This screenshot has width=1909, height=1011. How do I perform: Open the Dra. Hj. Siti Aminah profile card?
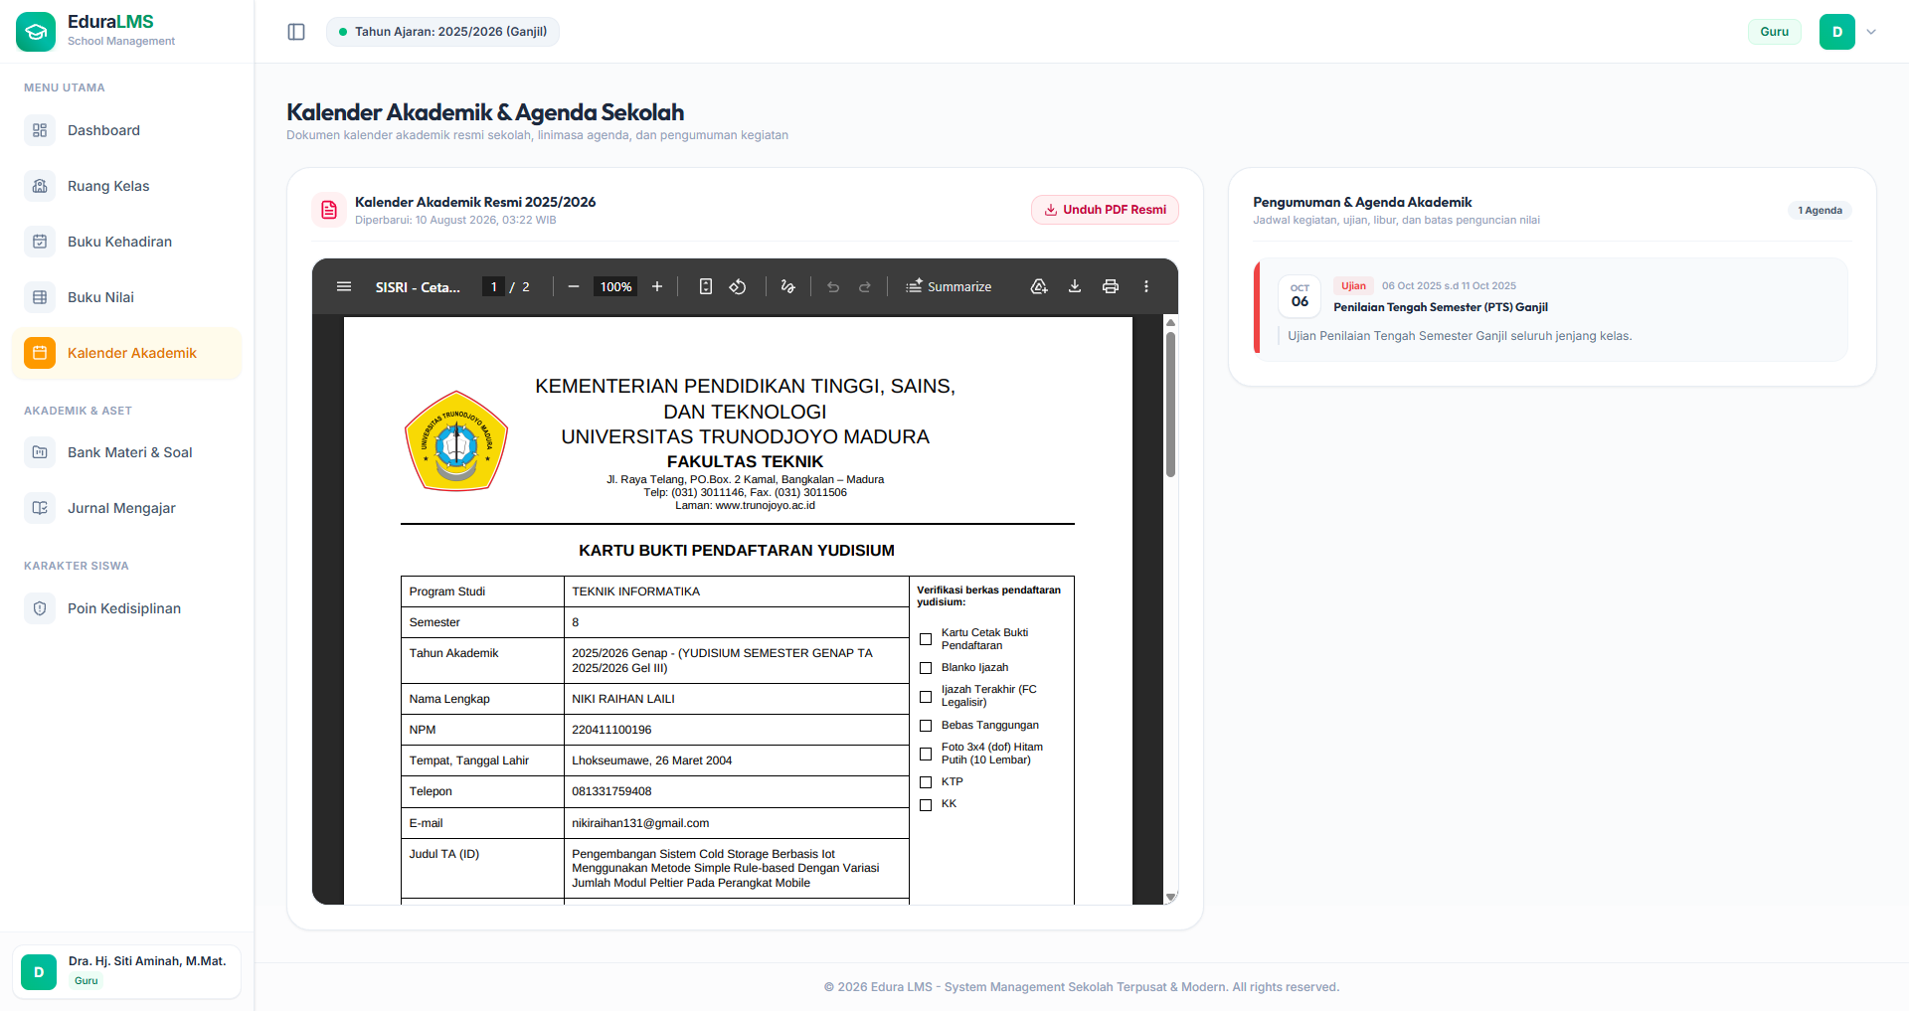point(127,971)
